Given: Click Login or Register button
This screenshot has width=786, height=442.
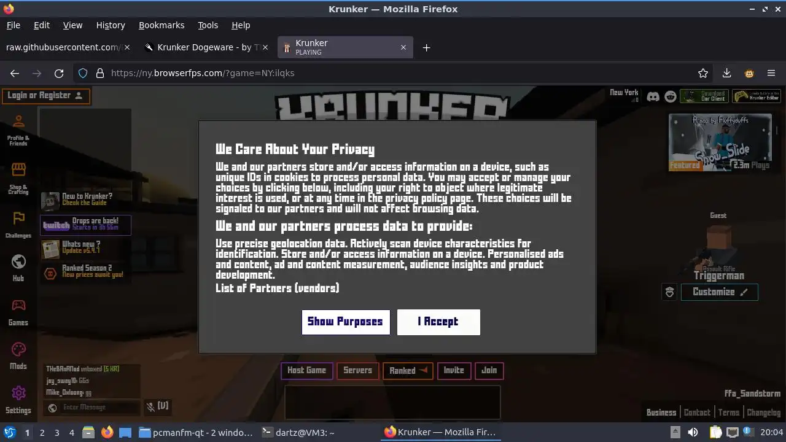Looking at the screenshot, I should (45, 96).
